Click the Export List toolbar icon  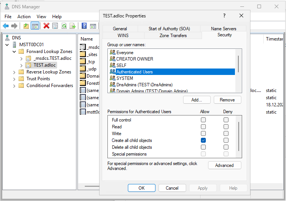click(x=73, y=26)
